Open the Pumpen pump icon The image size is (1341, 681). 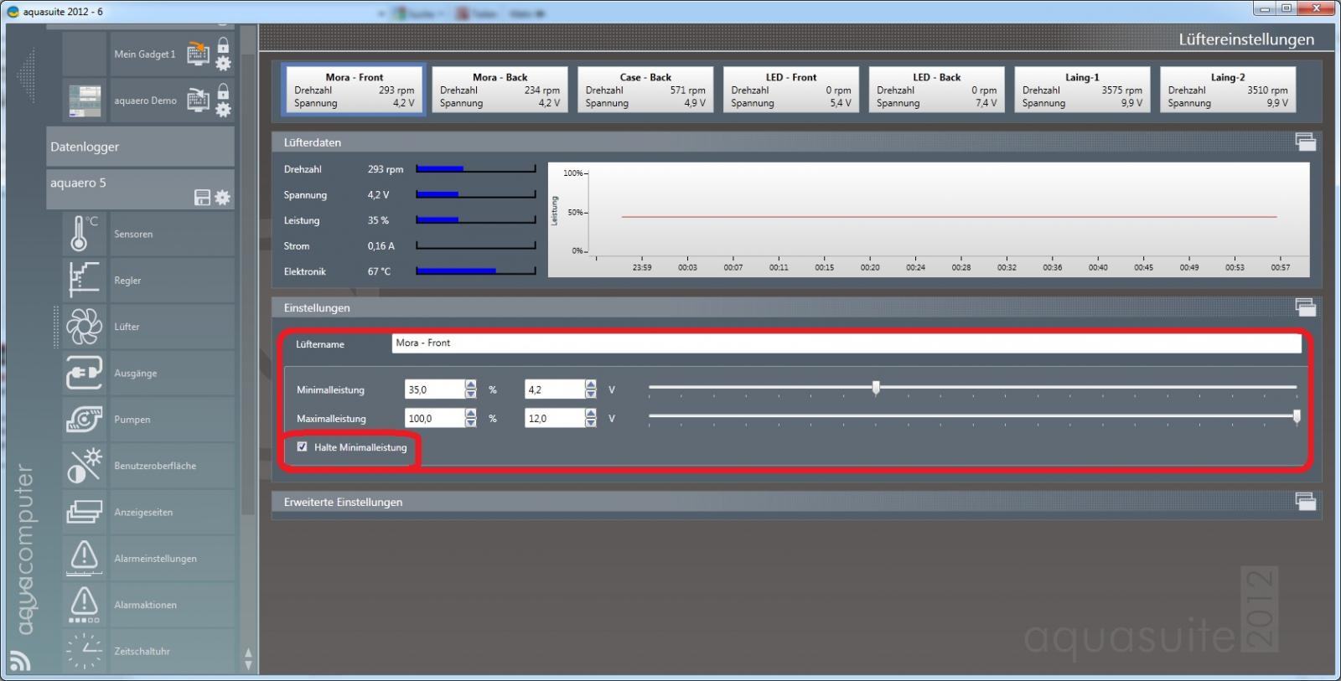coord(84,419)
